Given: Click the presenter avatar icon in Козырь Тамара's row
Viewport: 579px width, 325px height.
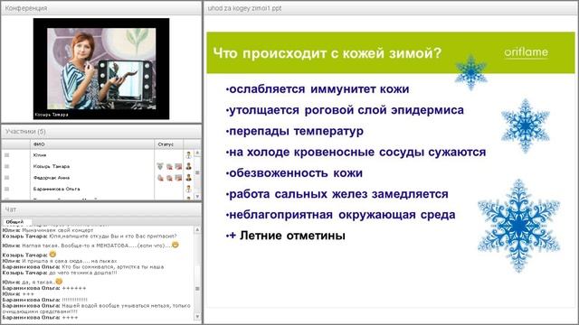Looking at the screenshot, I should (189, 166).
